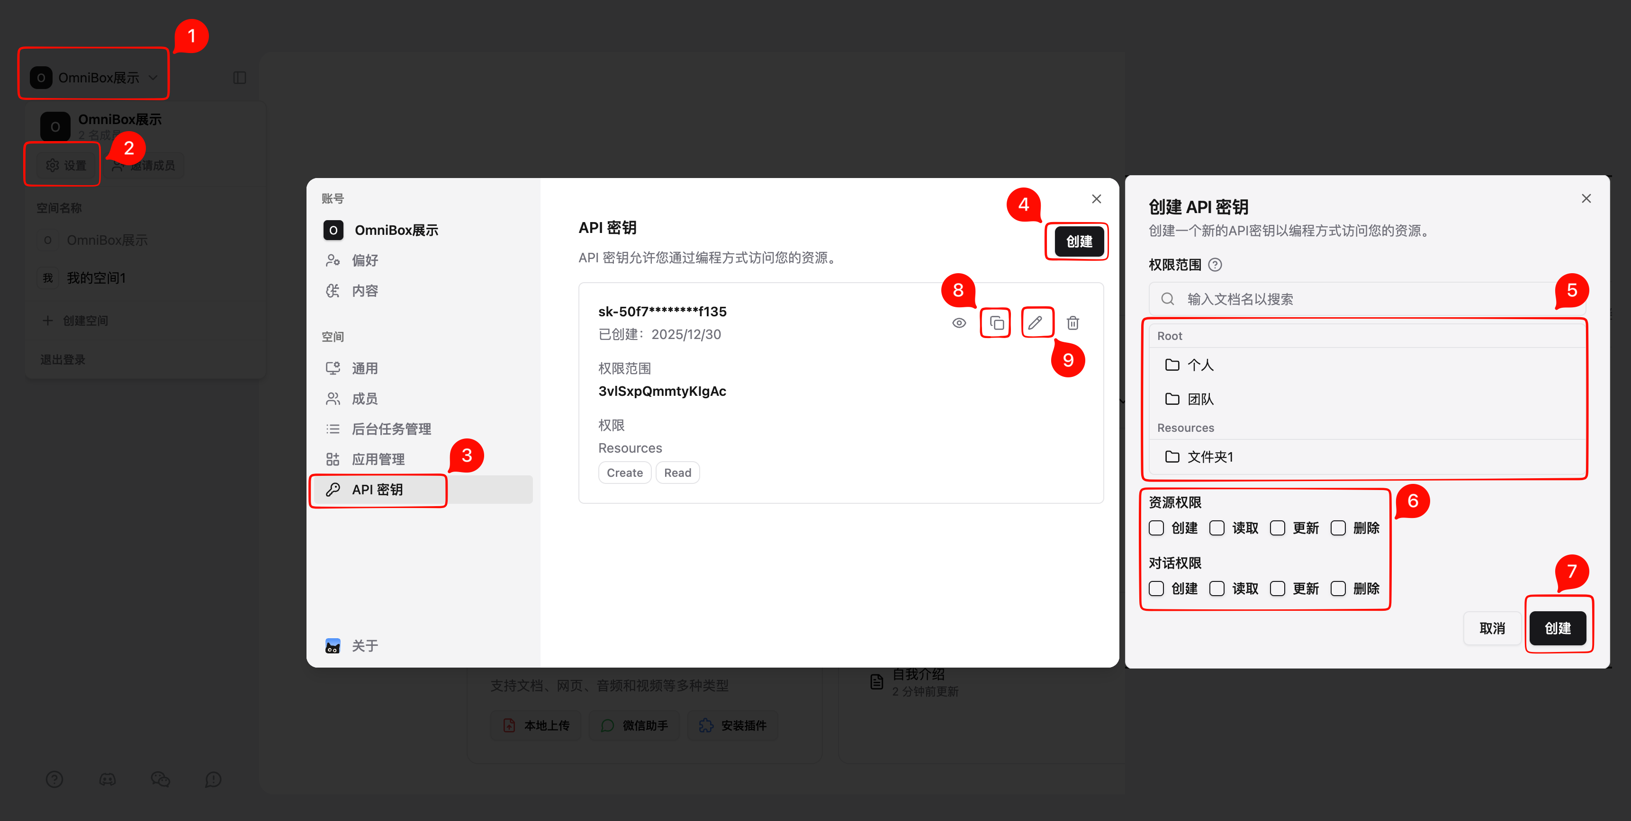The height and width of the screenshot is (821, 1631).
Task: Delete the sk-50f7 API key
Action: click(1072, 322)
